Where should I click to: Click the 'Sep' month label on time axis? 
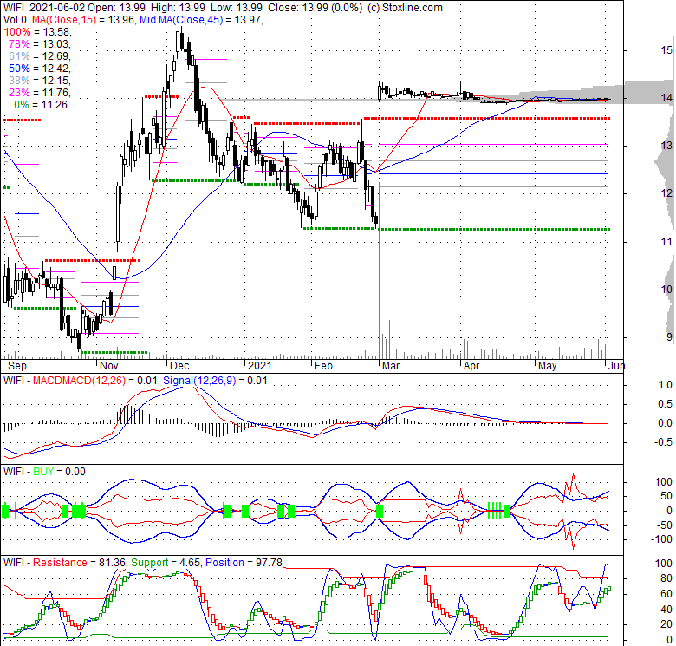pyautogui.click(x=17, y=366)
